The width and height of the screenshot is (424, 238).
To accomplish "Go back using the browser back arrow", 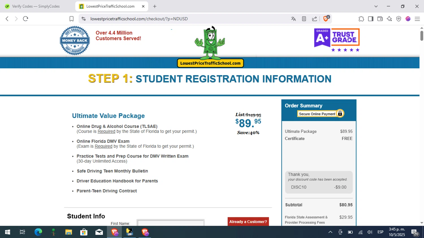I will [7, 19].
